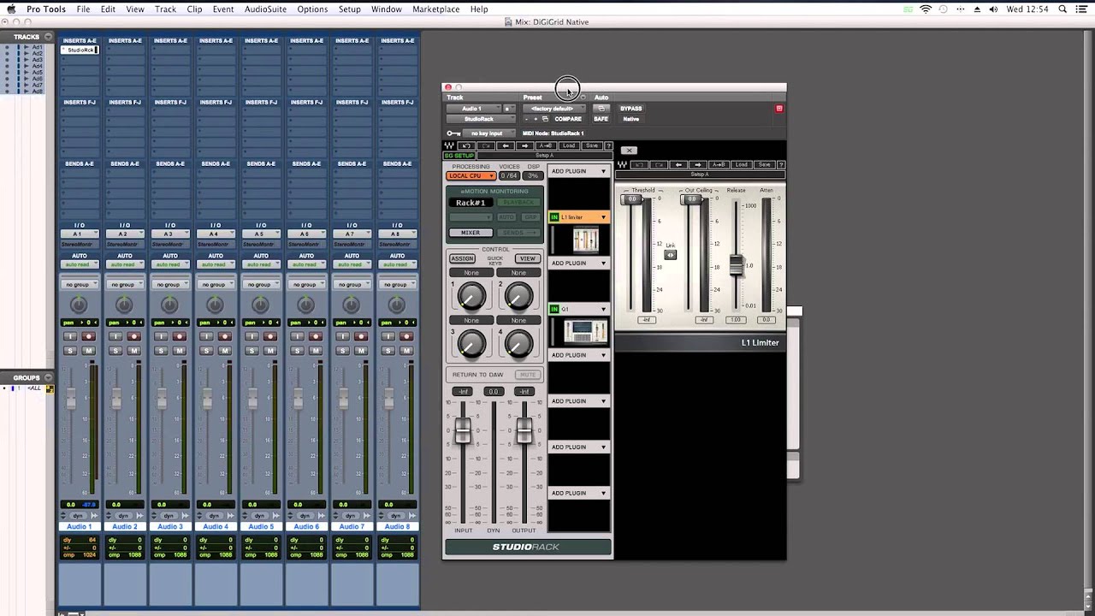Solo the Audio 2 track
The height and width of the screenshot is (616, 1095).
[x=115, y=351]
